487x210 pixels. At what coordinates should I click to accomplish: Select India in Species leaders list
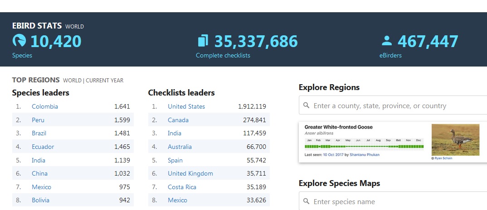[x=39, y=160]
